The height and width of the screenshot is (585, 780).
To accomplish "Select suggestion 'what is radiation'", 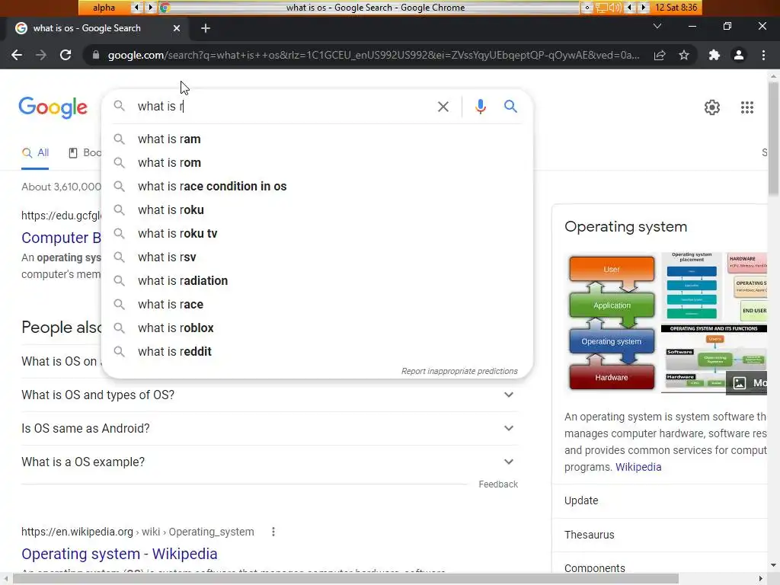I will pyautogui.click(x=317, y=280).
